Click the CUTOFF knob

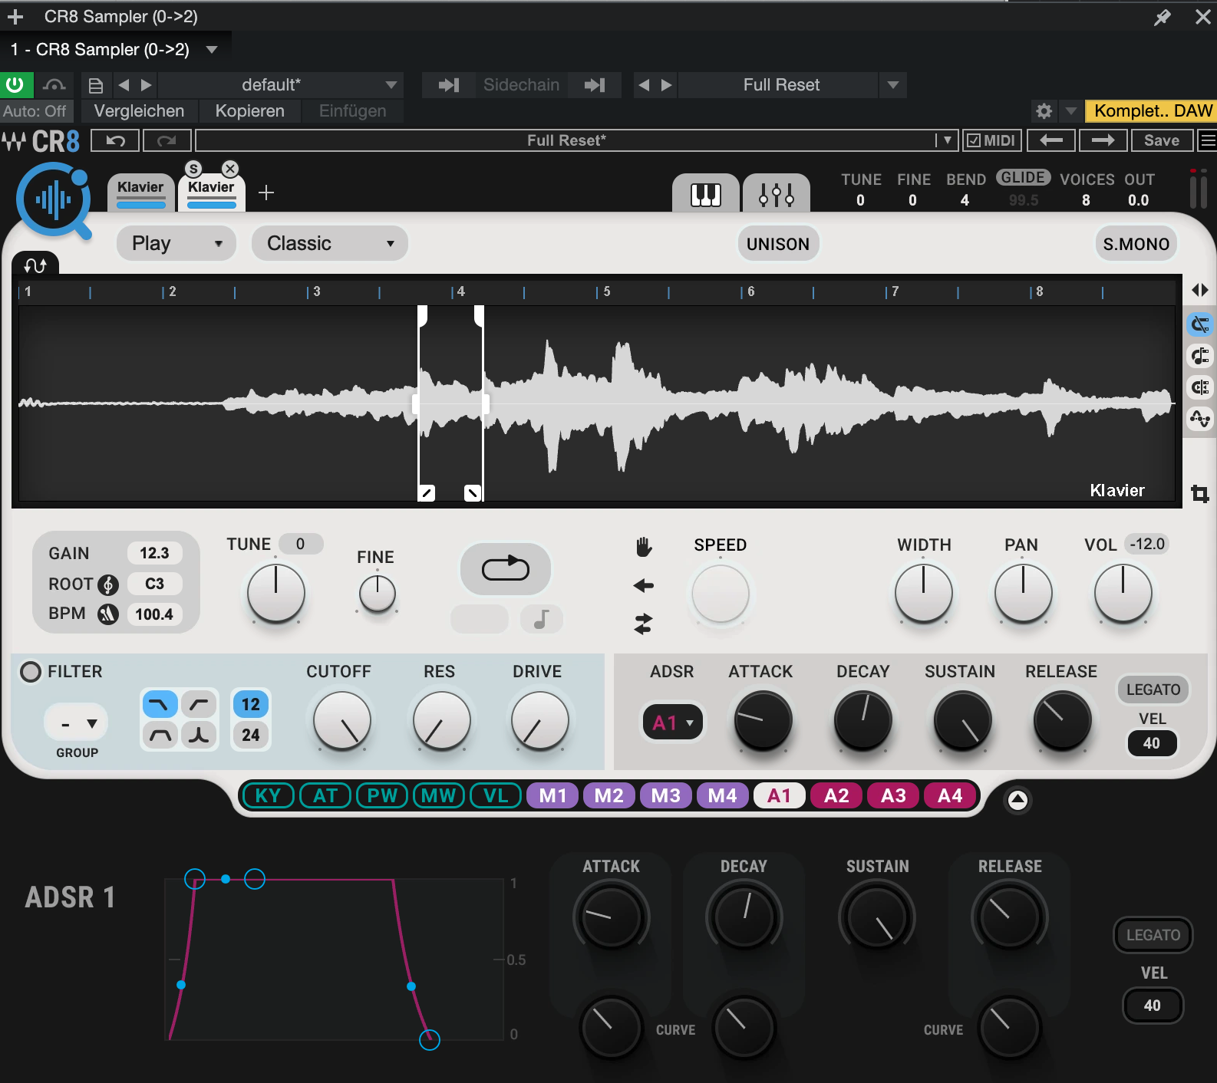342,721
